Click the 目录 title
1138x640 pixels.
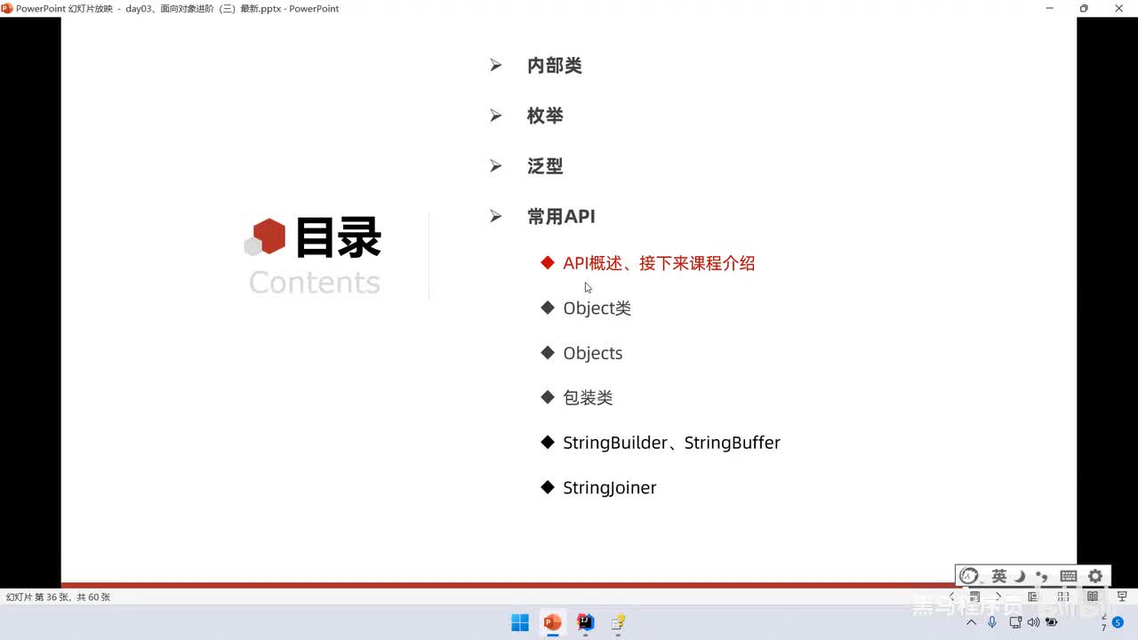click(338, 238)
